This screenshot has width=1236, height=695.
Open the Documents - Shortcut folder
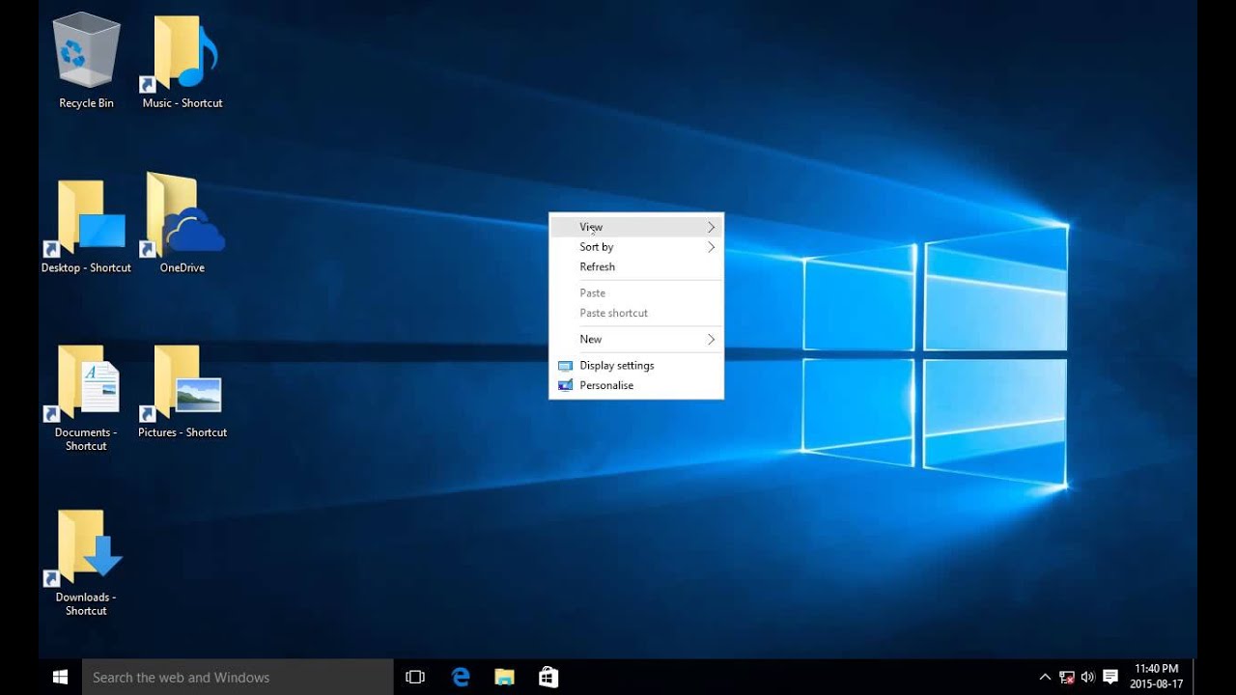tap(85, 383)
